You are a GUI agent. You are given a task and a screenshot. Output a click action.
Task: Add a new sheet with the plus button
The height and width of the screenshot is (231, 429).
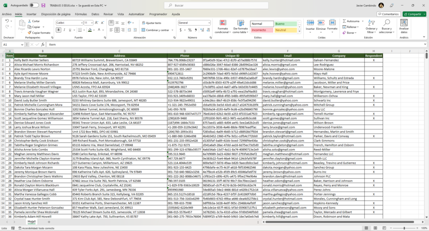pyautogui.click(x=49, y=222)
